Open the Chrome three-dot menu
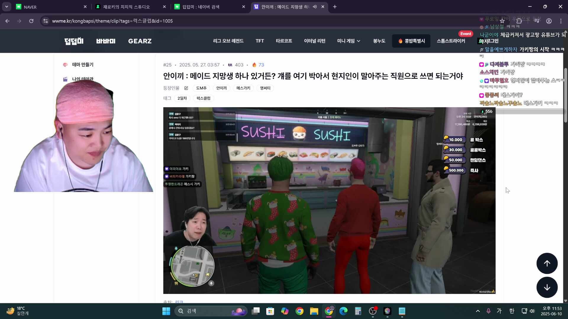Viewport: 568px width, 319px height. 561,21
